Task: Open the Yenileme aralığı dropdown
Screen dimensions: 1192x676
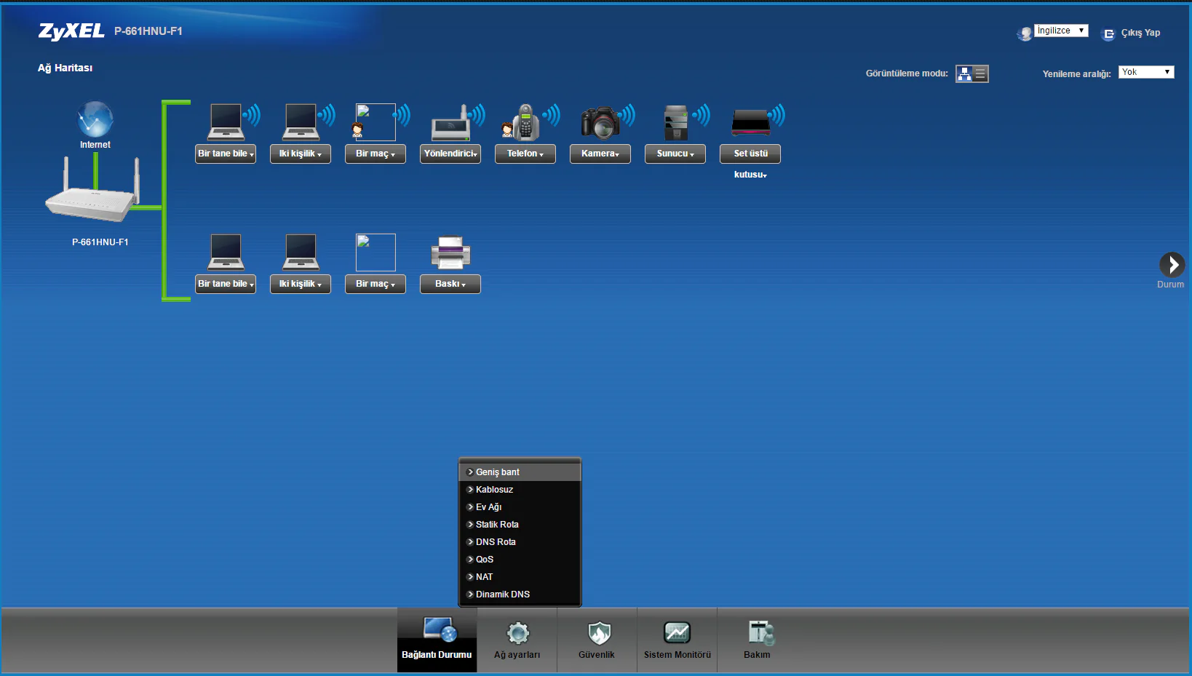Action: click(1145, 72)
